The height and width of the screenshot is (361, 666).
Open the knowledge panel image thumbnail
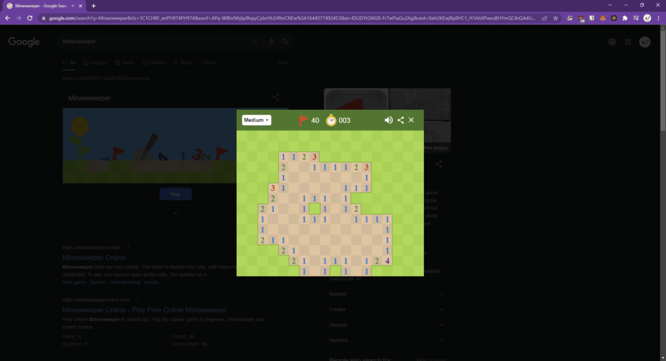coord(356,100)
